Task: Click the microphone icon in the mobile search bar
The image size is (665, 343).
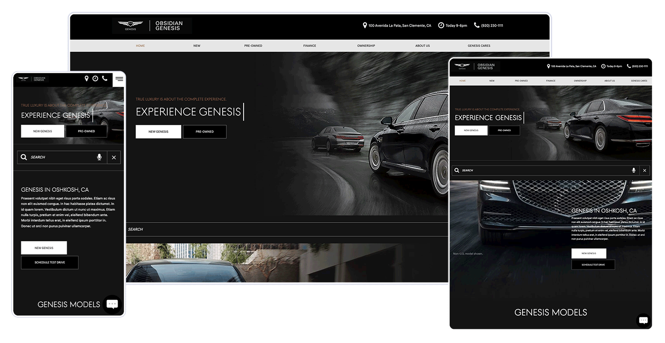Action: click(99, 157)
